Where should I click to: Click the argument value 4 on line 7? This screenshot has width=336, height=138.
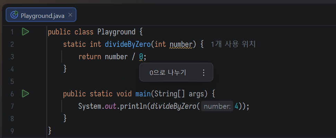pyautogui.click(x=237, y=106)
